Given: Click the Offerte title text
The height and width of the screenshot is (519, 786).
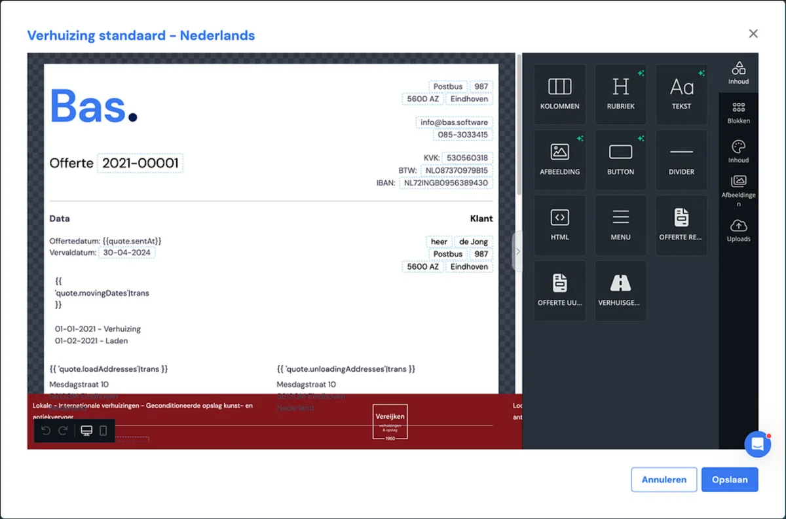Looking at the screenshot, I should pos(71,163).
